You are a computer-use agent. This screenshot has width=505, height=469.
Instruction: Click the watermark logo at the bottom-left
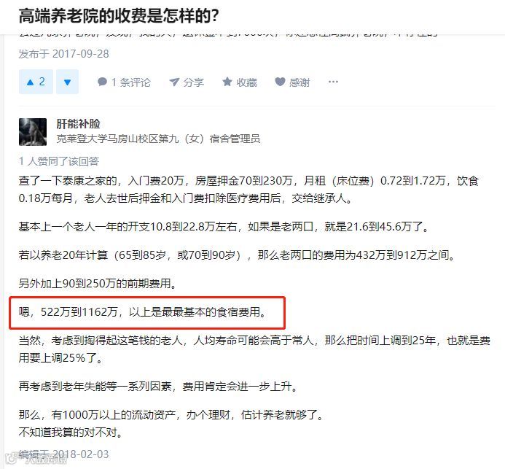click(x=36, y=459)
